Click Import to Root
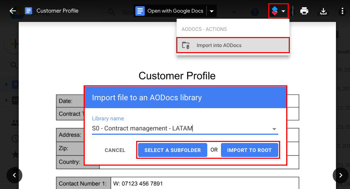The height and width of the screenshot is (189, 350). tap(249, 150)
